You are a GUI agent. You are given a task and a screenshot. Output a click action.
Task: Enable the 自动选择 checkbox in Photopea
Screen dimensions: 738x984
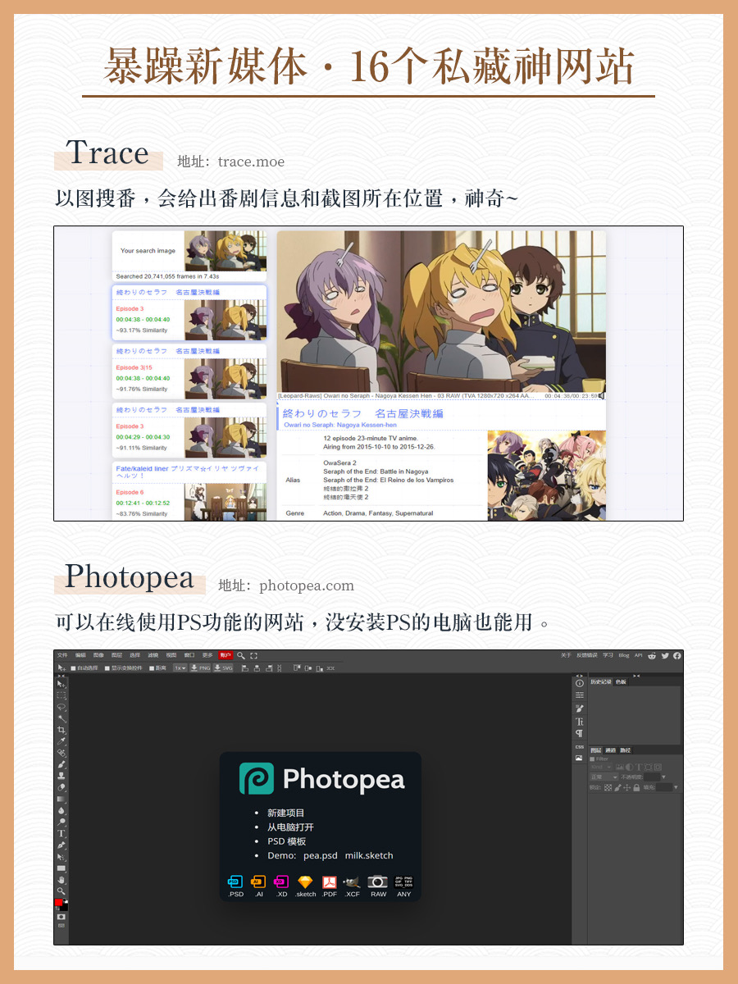(73, 668)
